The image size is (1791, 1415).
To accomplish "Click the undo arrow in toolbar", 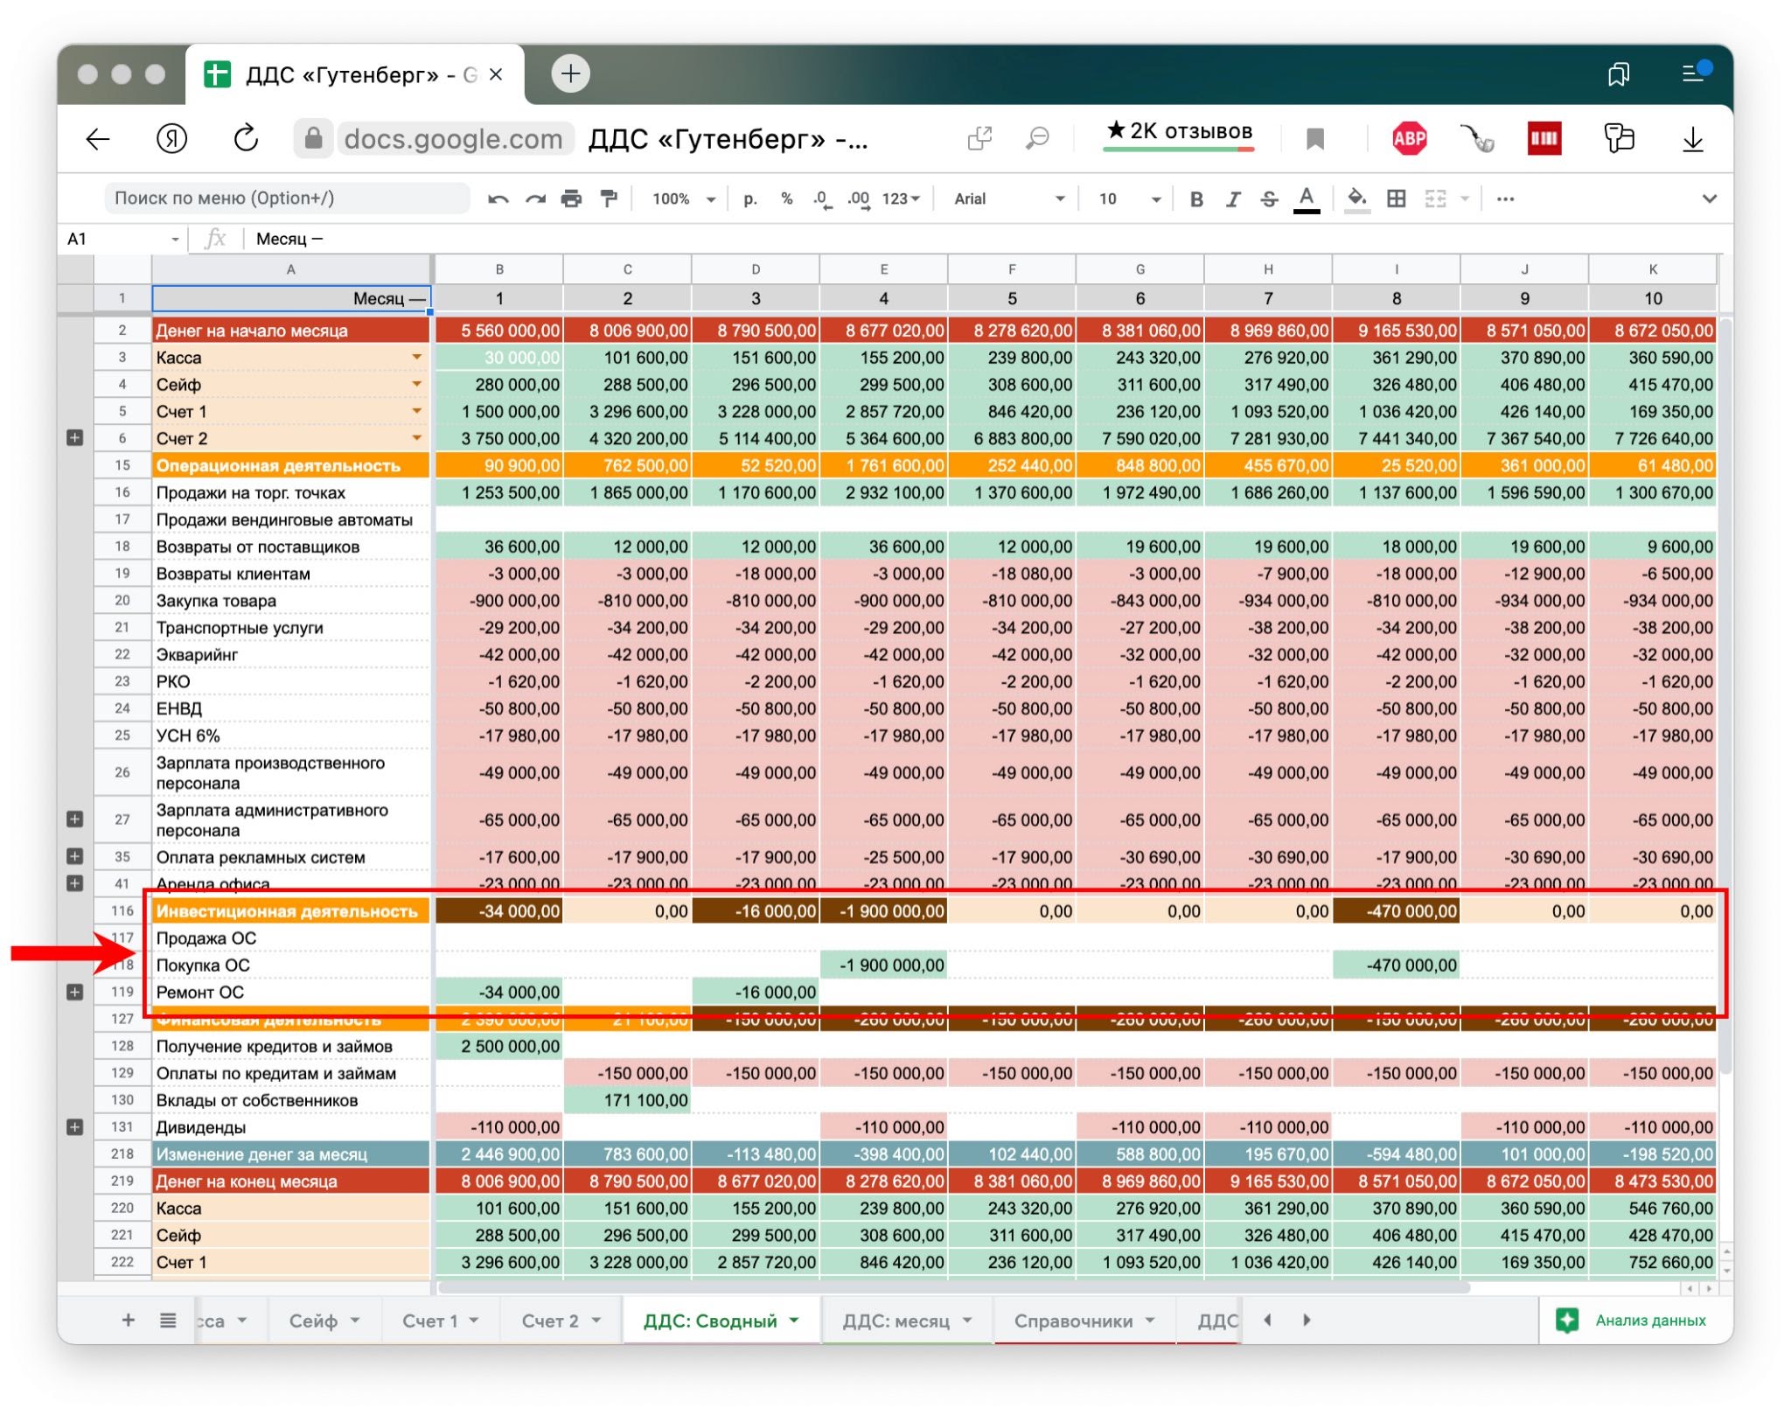I will [x=498, y=199].
